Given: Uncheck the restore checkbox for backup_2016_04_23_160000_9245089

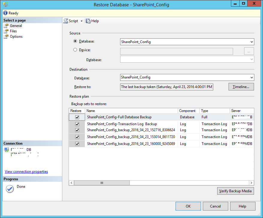Looking at the screenshot, I should pos(77,143).
